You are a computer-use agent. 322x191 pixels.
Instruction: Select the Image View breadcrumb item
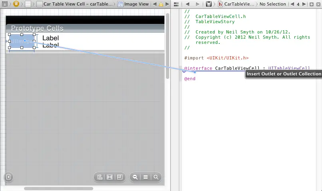pyautogui.click(x=133, y=4)
